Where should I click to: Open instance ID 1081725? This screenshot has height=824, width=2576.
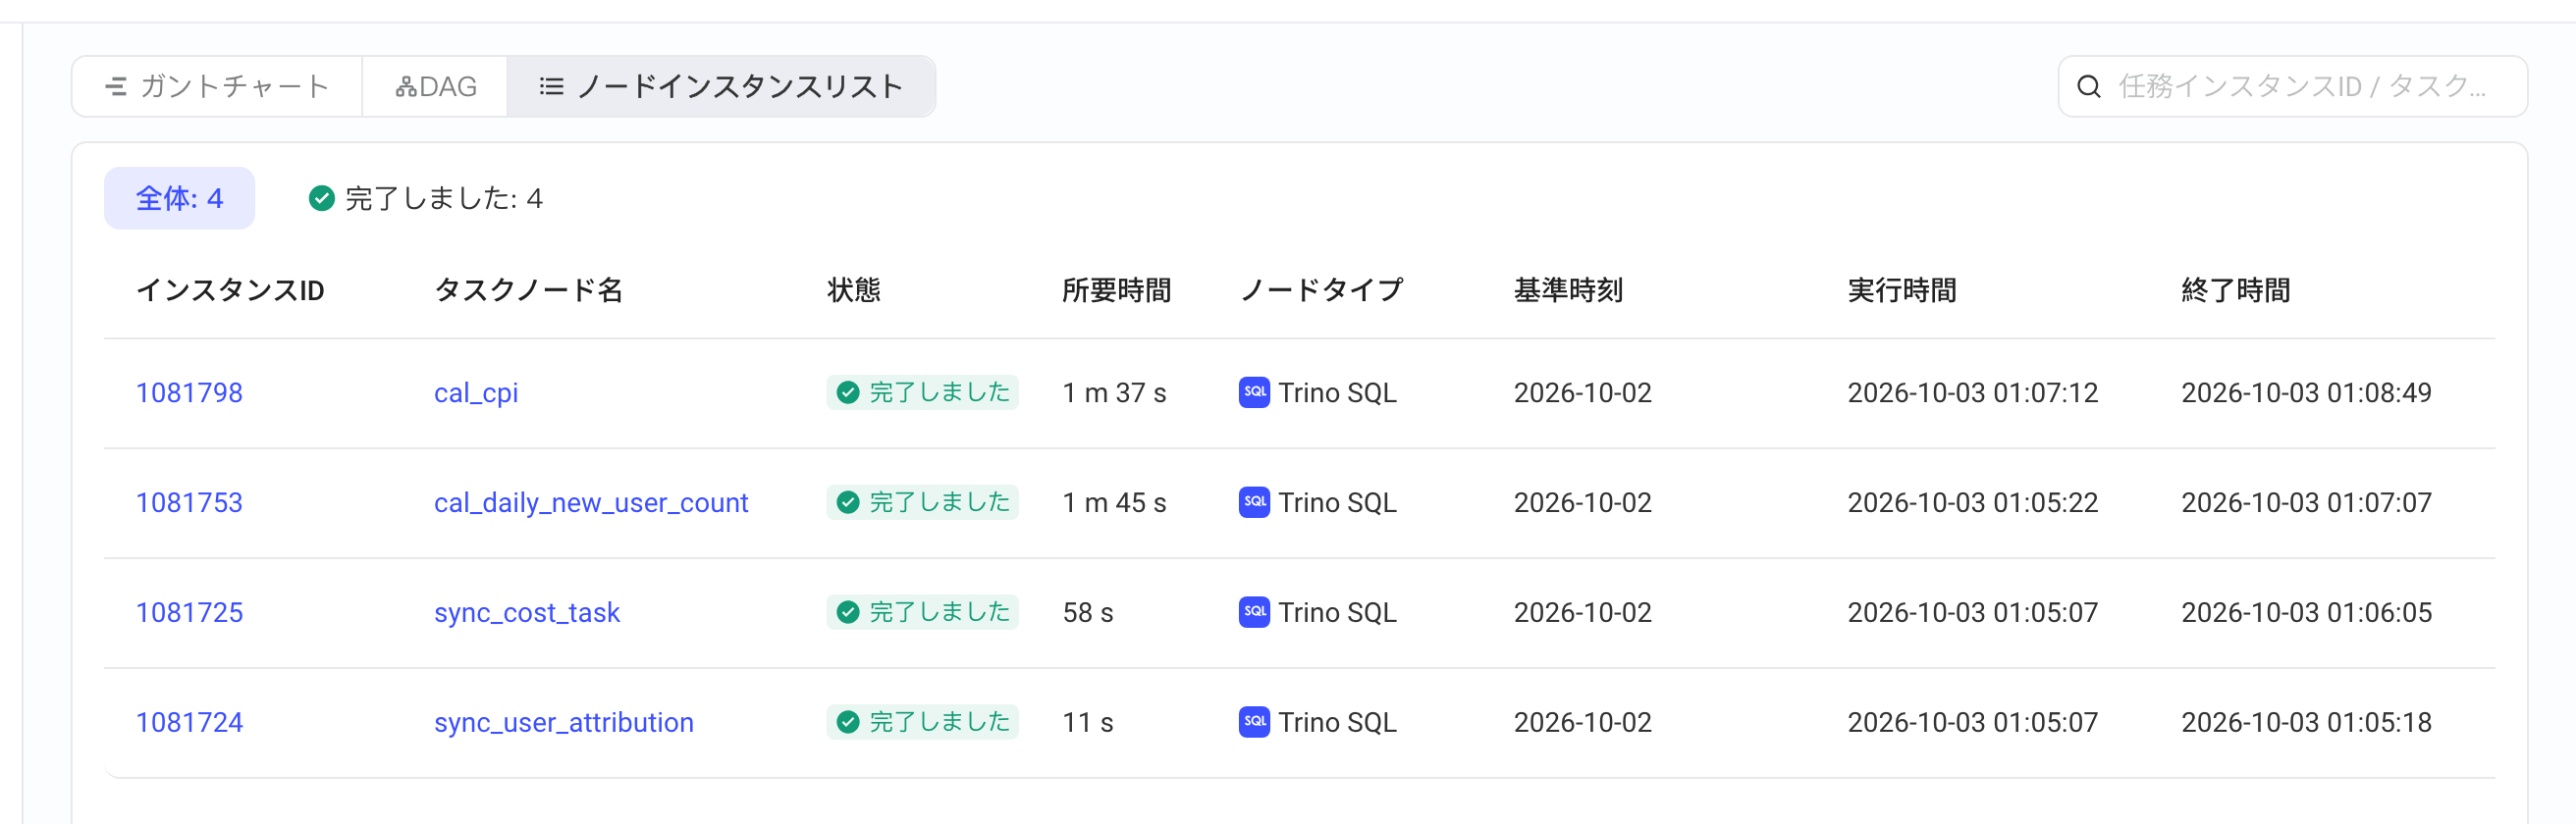click(189, 612)
